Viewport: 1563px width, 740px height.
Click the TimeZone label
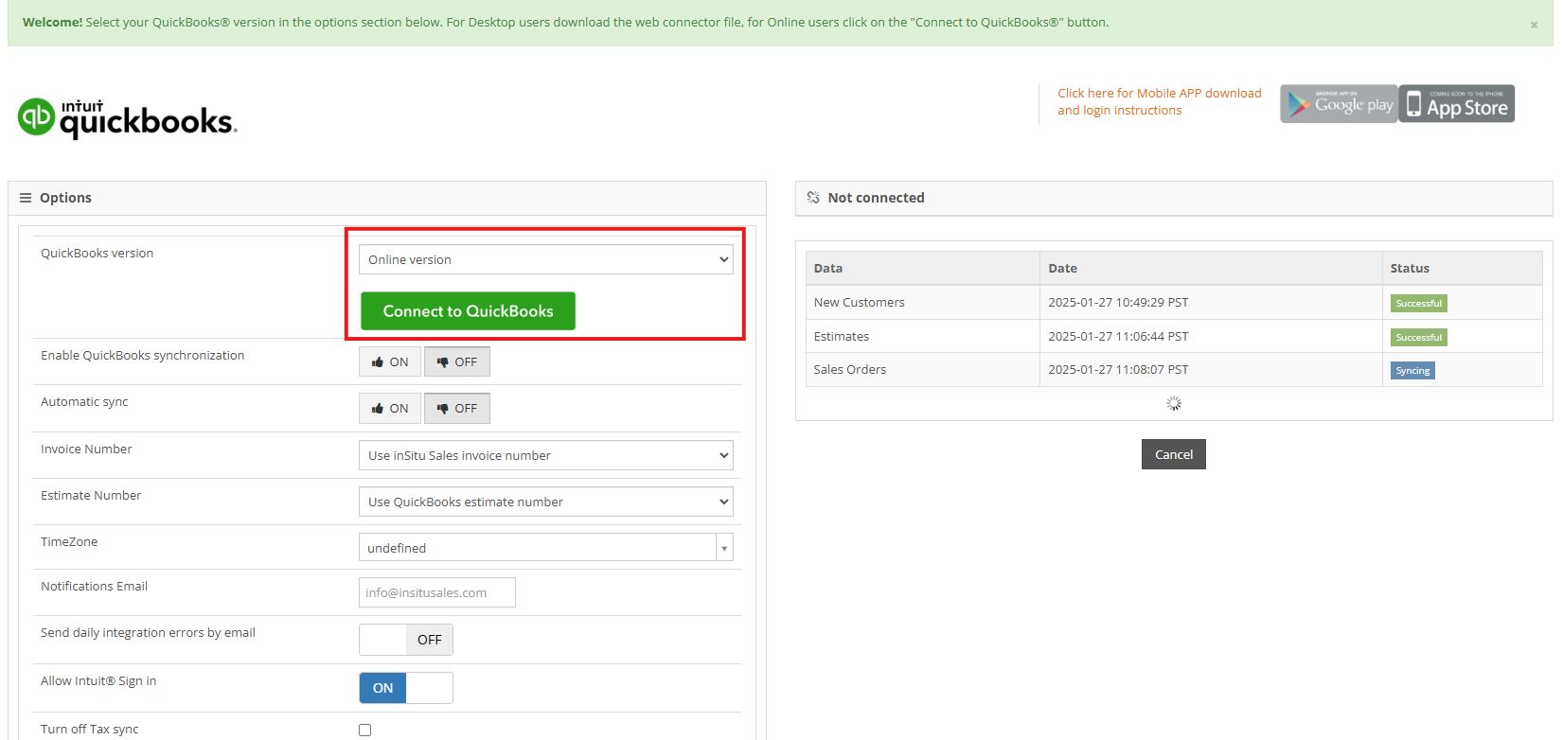[x=69, y=542]
